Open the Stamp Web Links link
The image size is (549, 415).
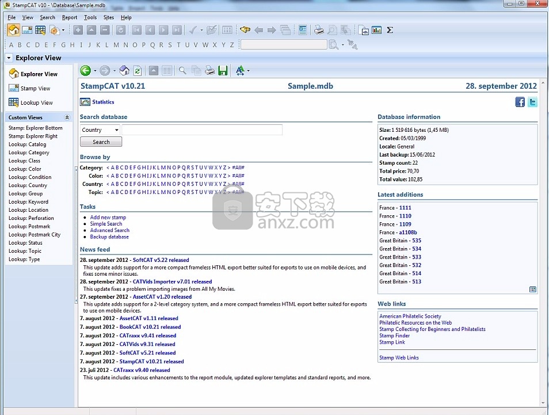[399, 357]
